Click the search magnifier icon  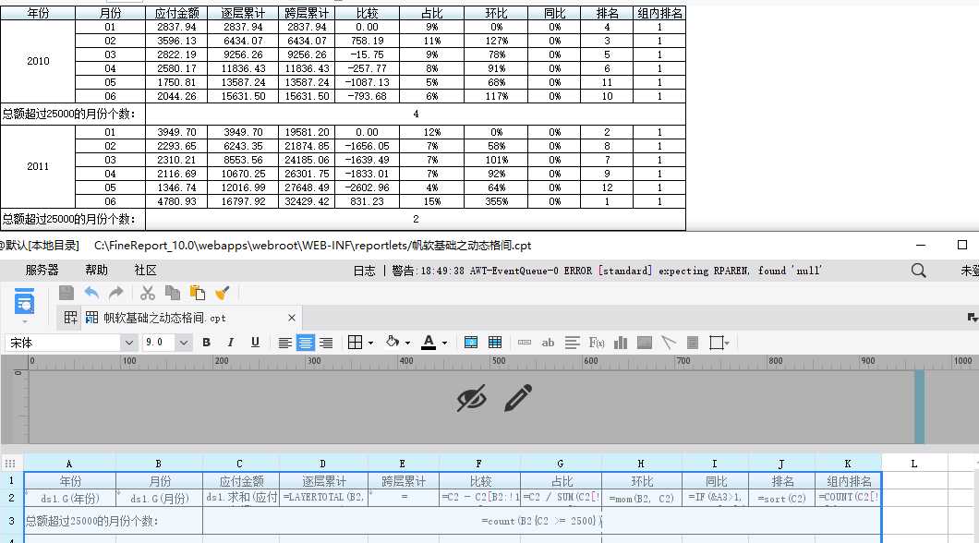point(918,271)
